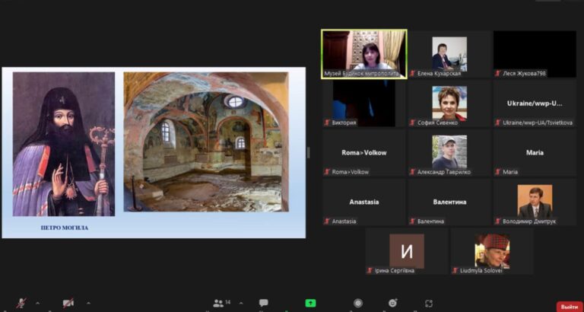This screenshot has height=312, width=584.
Task: Select the Anastasia participant tile
Action: click(x=364, y=202)
